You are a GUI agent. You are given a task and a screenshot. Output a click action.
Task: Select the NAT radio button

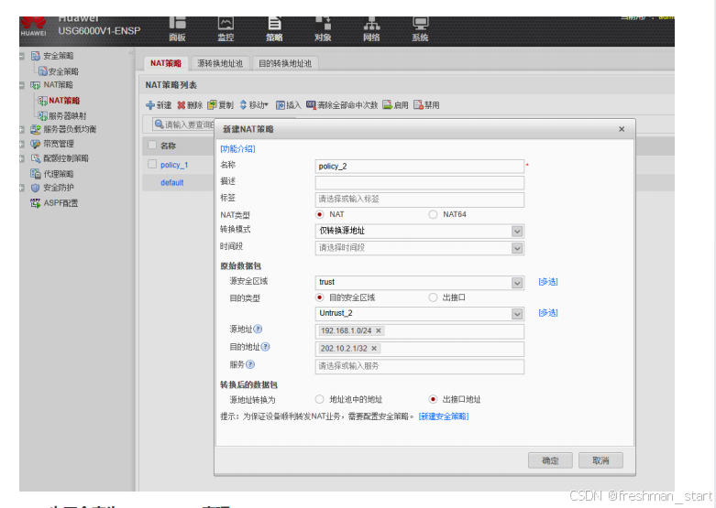pos(320,214)
